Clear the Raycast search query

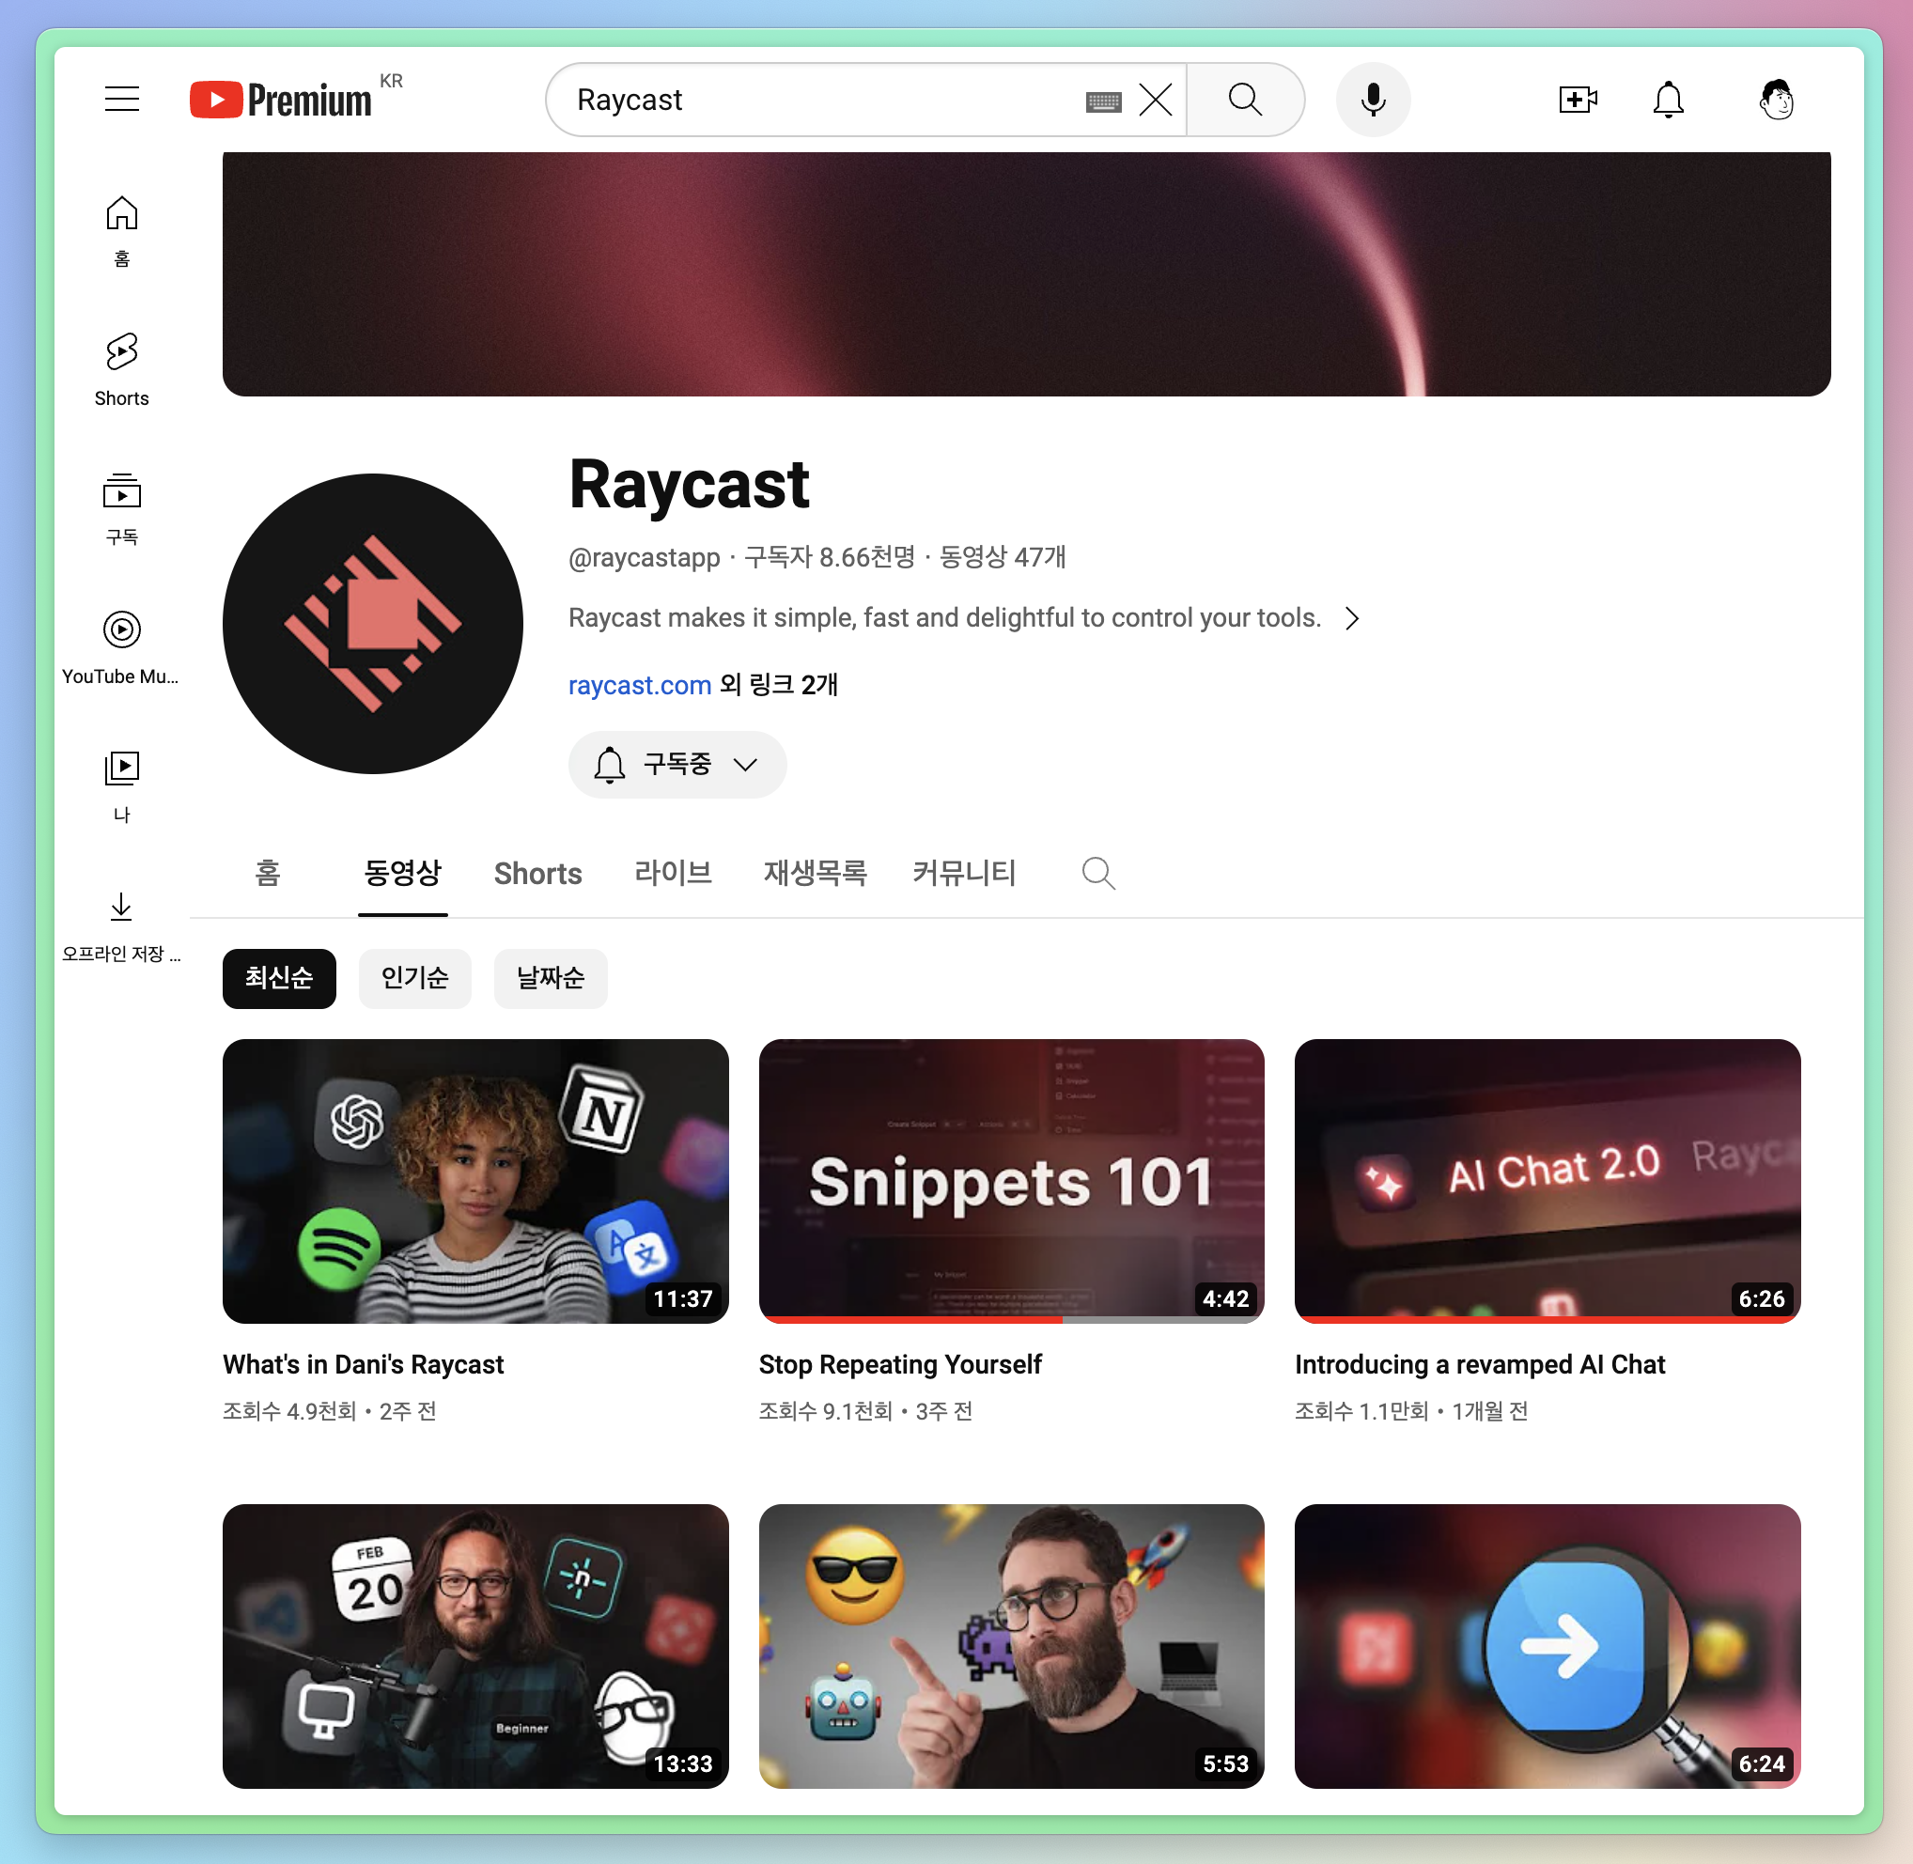(1157, 99)
